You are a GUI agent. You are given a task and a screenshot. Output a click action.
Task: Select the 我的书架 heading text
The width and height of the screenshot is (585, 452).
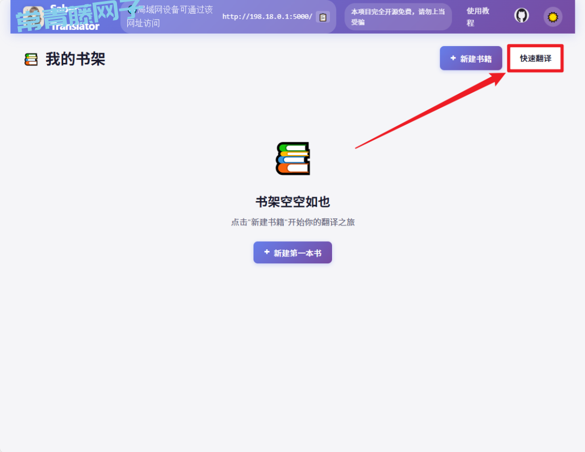[x=75, y=59]
